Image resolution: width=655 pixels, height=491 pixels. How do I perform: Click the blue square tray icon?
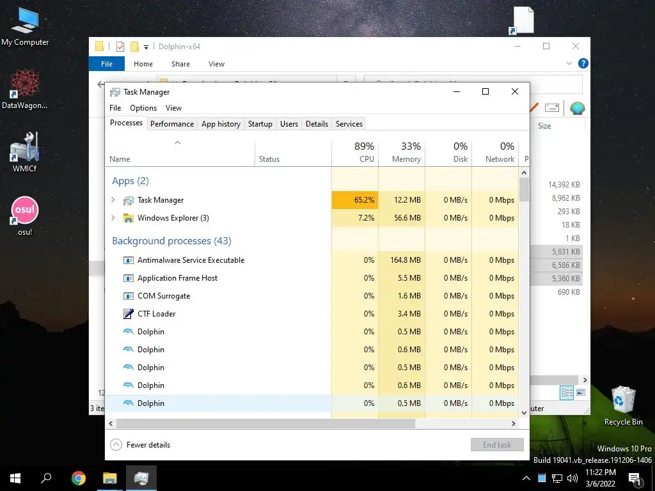542,478
